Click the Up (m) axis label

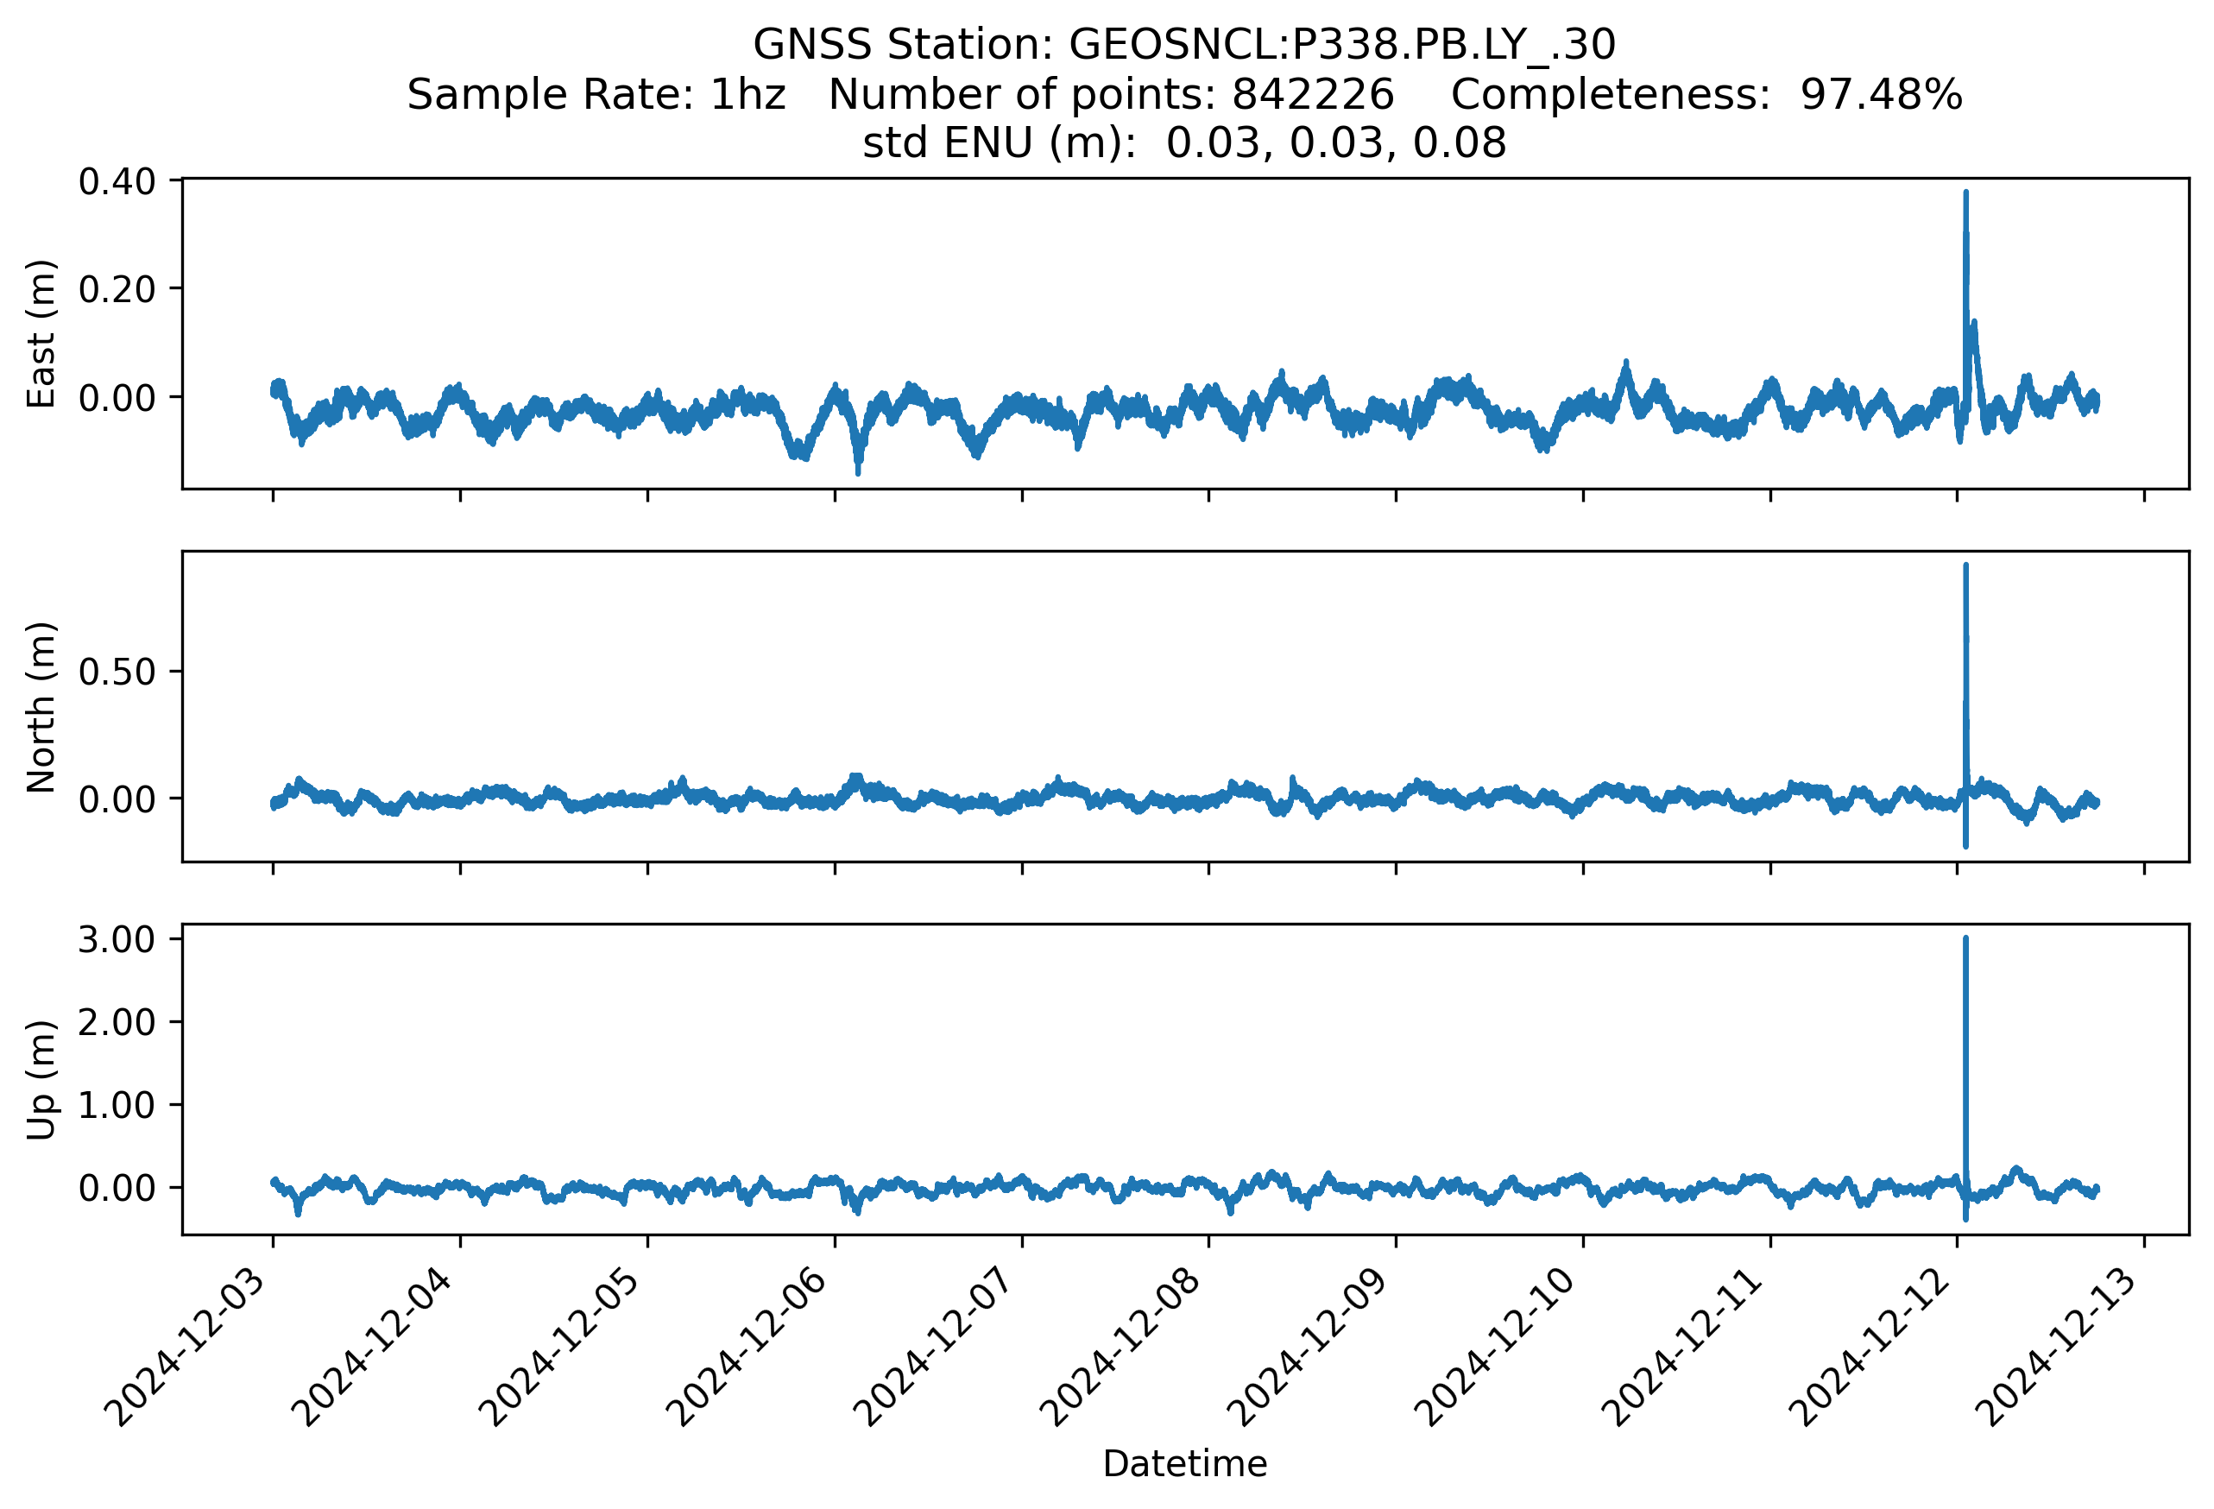coord(41,1079)
